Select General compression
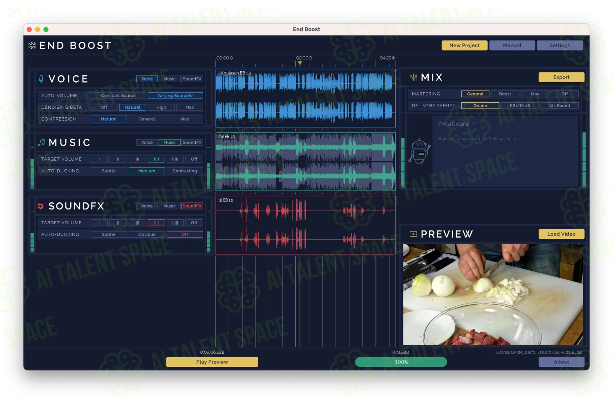The height and width of the screenshot is (409, 613). point(147,119)
